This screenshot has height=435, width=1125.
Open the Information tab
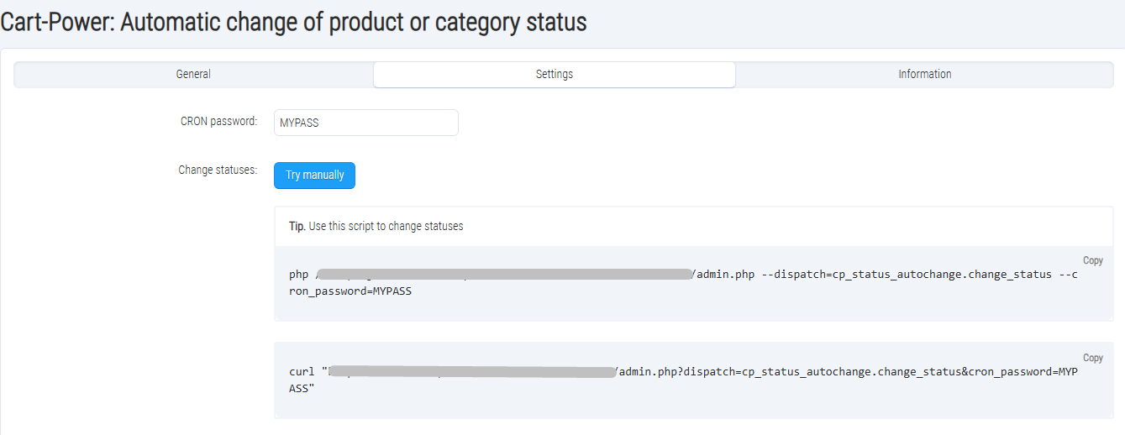coord(924,75)
